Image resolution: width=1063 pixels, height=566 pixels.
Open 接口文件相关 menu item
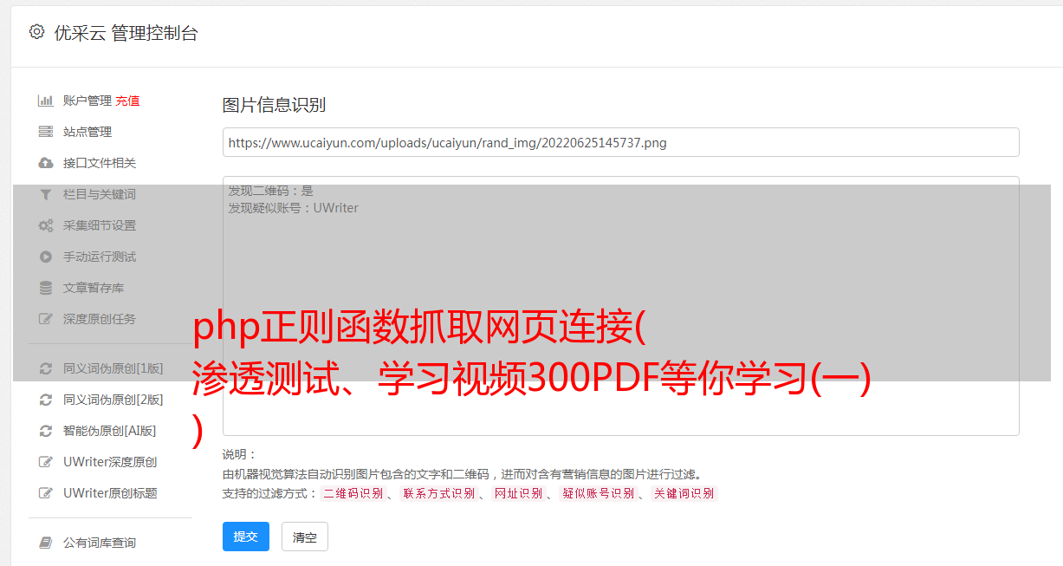100,163
